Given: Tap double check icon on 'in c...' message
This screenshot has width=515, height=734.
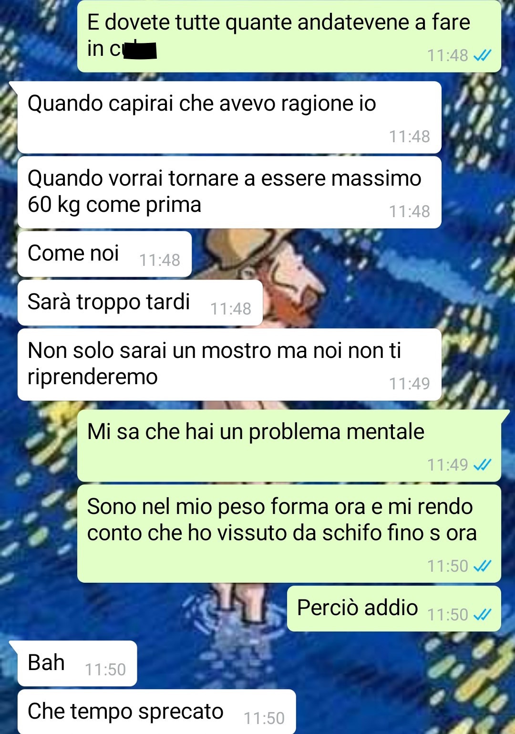Looking at the screenshot, I should pos(482,56).
